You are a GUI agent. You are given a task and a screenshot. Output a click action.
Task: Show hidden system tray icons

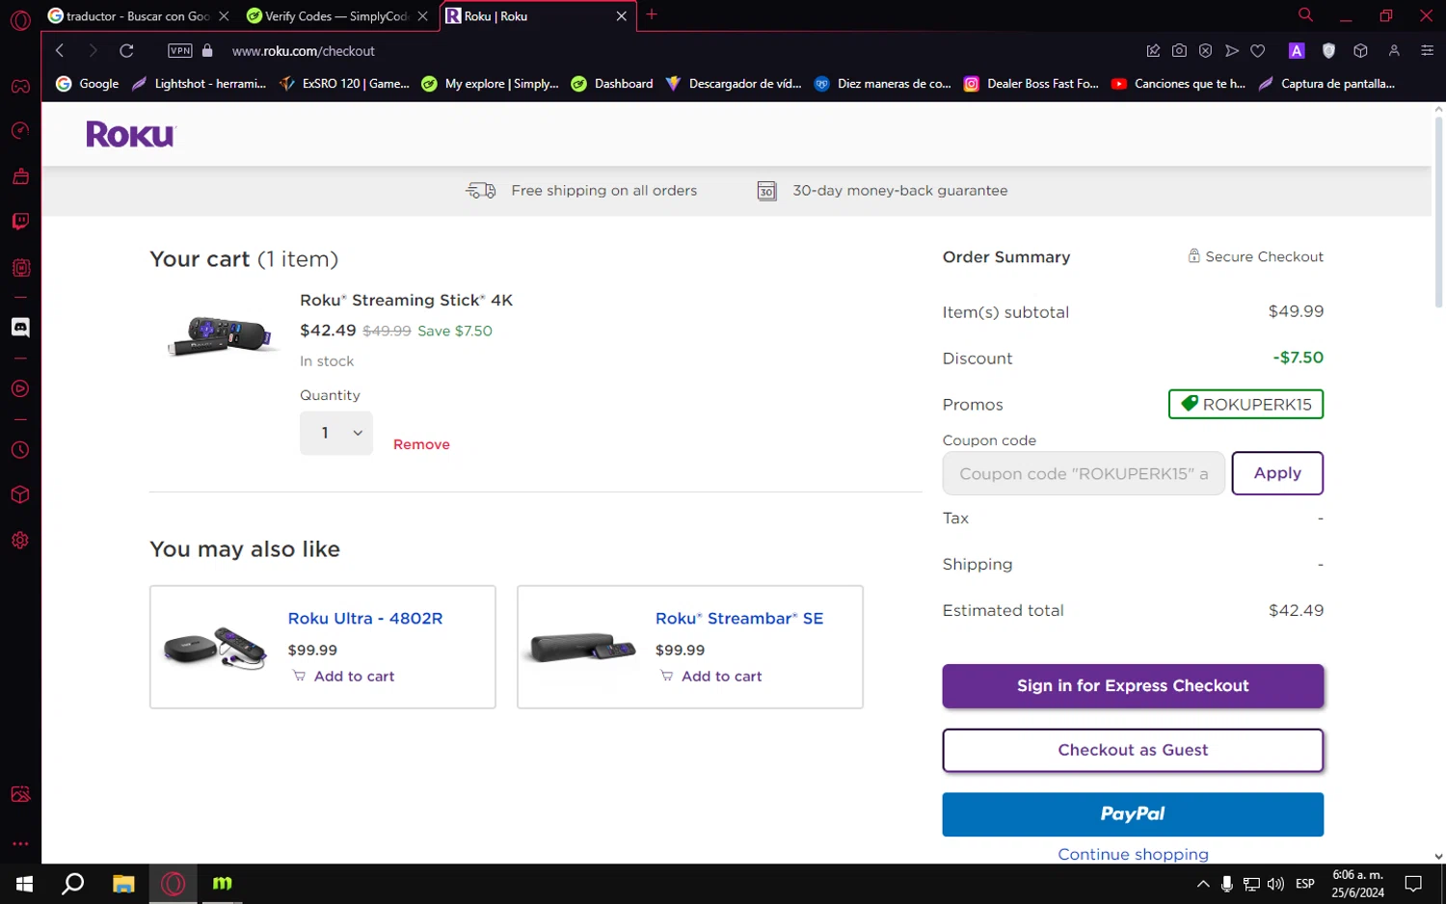click(x=1203, y=884)
